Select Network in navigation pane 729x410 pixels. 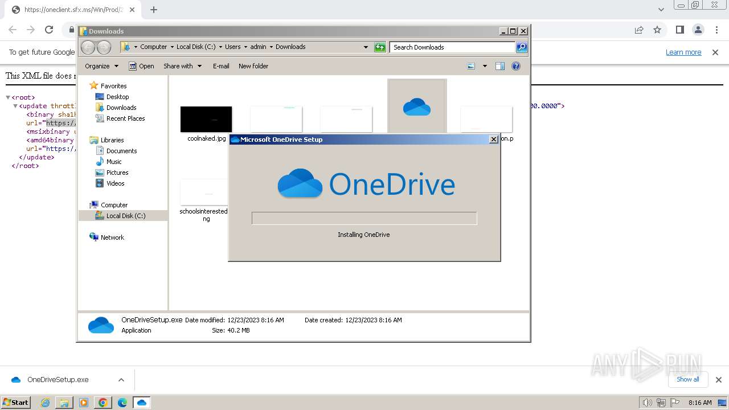[x=107, y=237]
